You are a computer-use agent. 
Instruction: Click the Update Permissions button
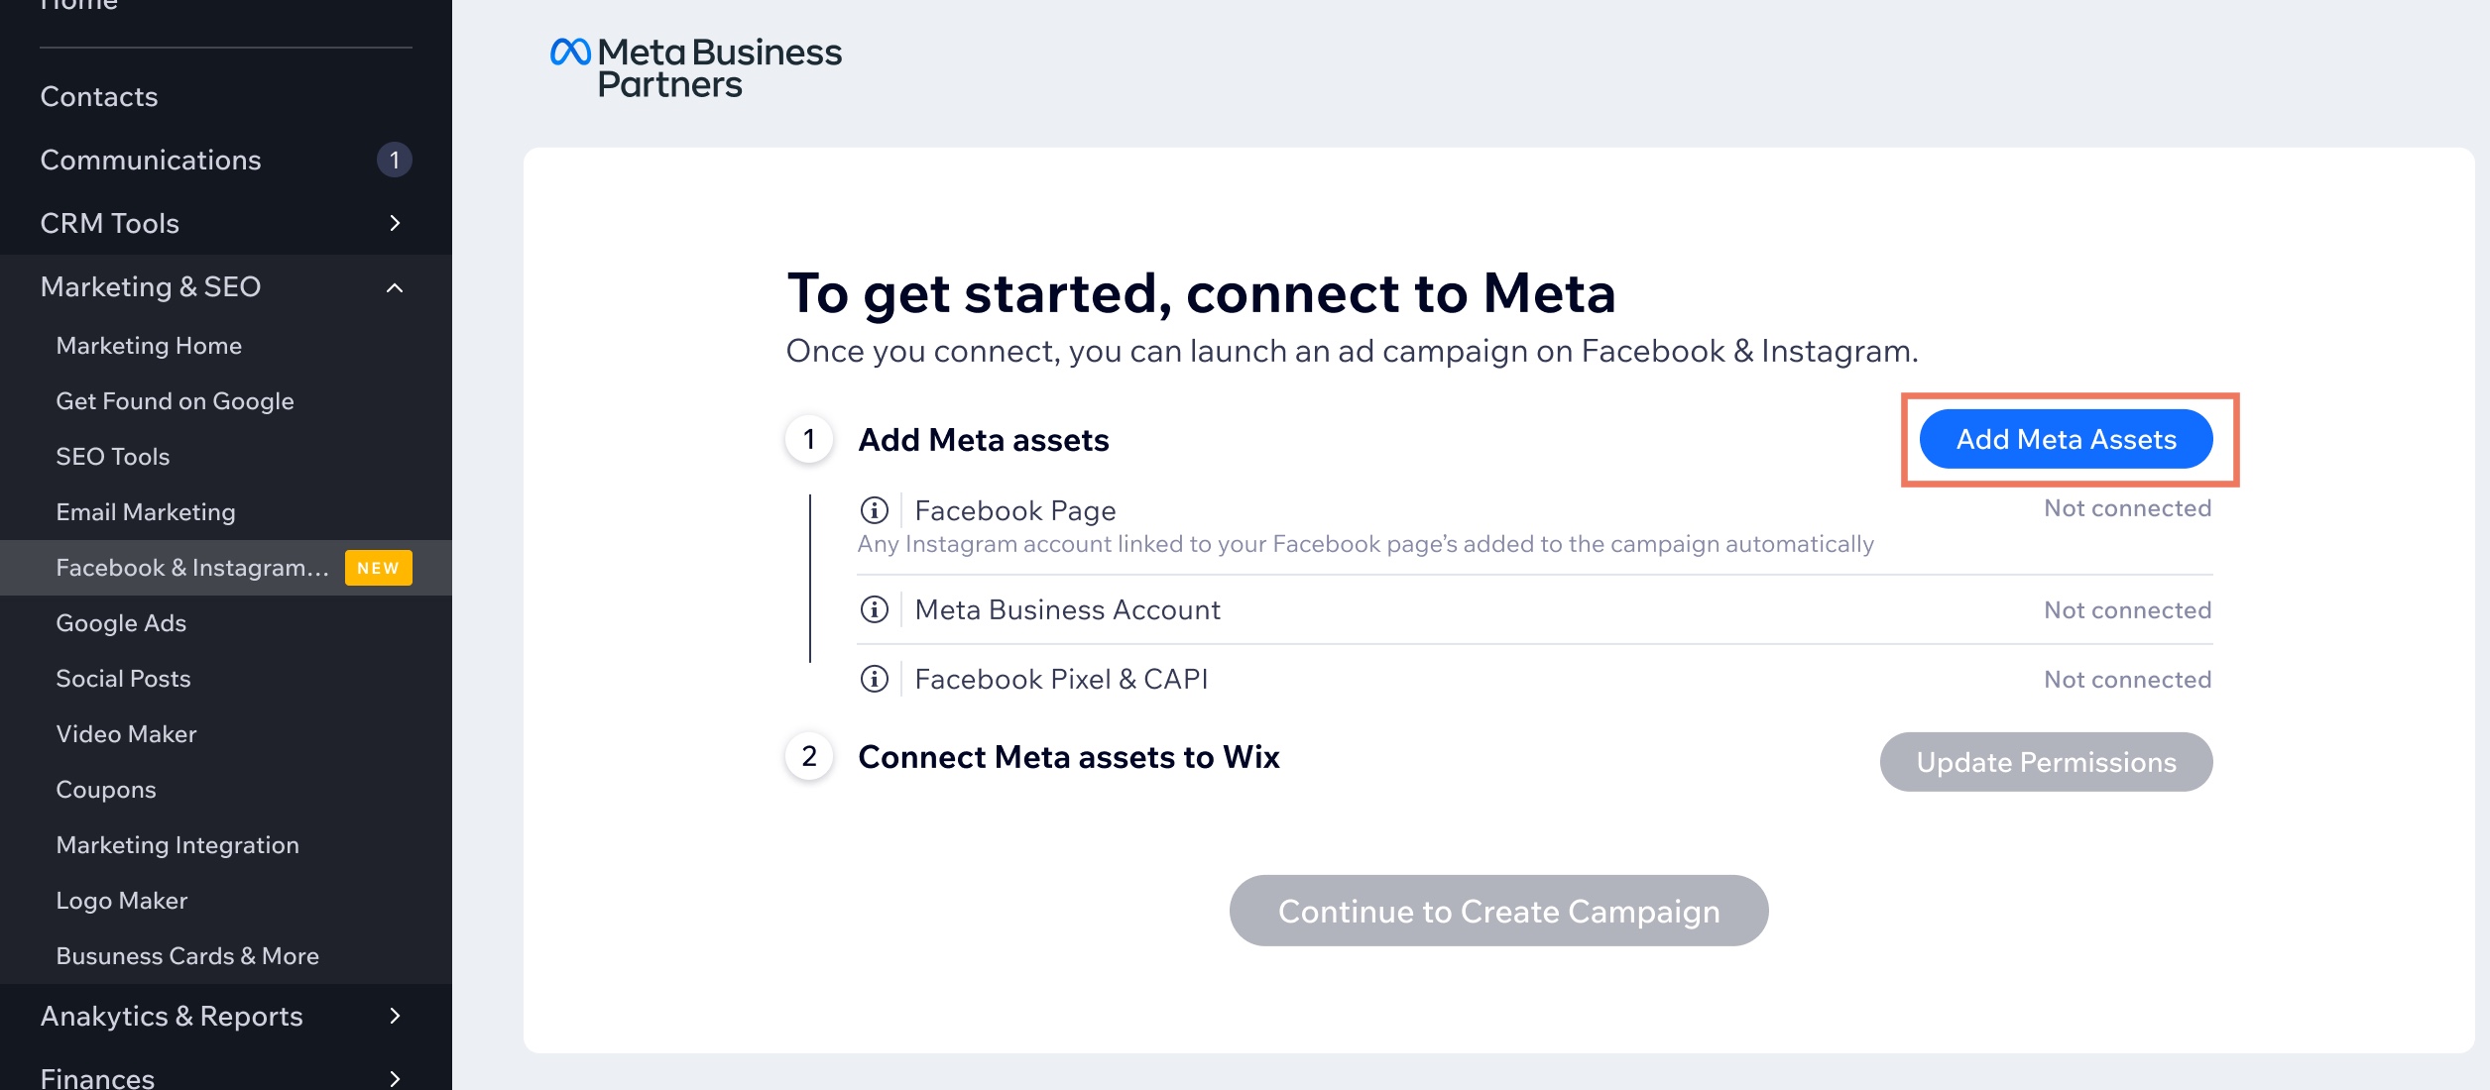click(x=2046, y=760)
